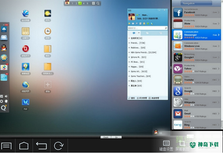This screenshot has width=223, height=153.
Task: Click the refresh icon in bottom bar
Action: click(x=59, y=146)
